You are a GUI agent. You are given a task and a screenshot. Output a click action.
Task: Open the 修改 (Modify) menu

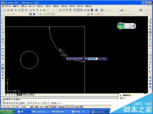click(72, 6)
